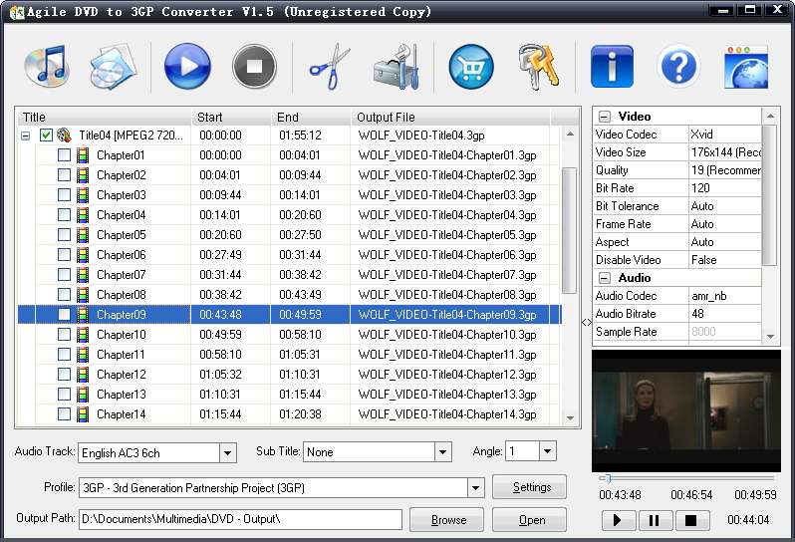This screenshot has height=542, width=795.
Task: Toggle the side panel splitter arrows
Action: pyautogui.click(x=587, y=323)
